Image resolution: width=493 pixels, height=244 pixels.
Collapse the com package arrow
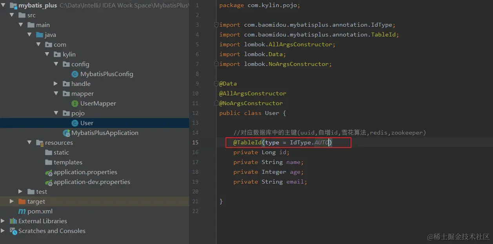point(38,45)
